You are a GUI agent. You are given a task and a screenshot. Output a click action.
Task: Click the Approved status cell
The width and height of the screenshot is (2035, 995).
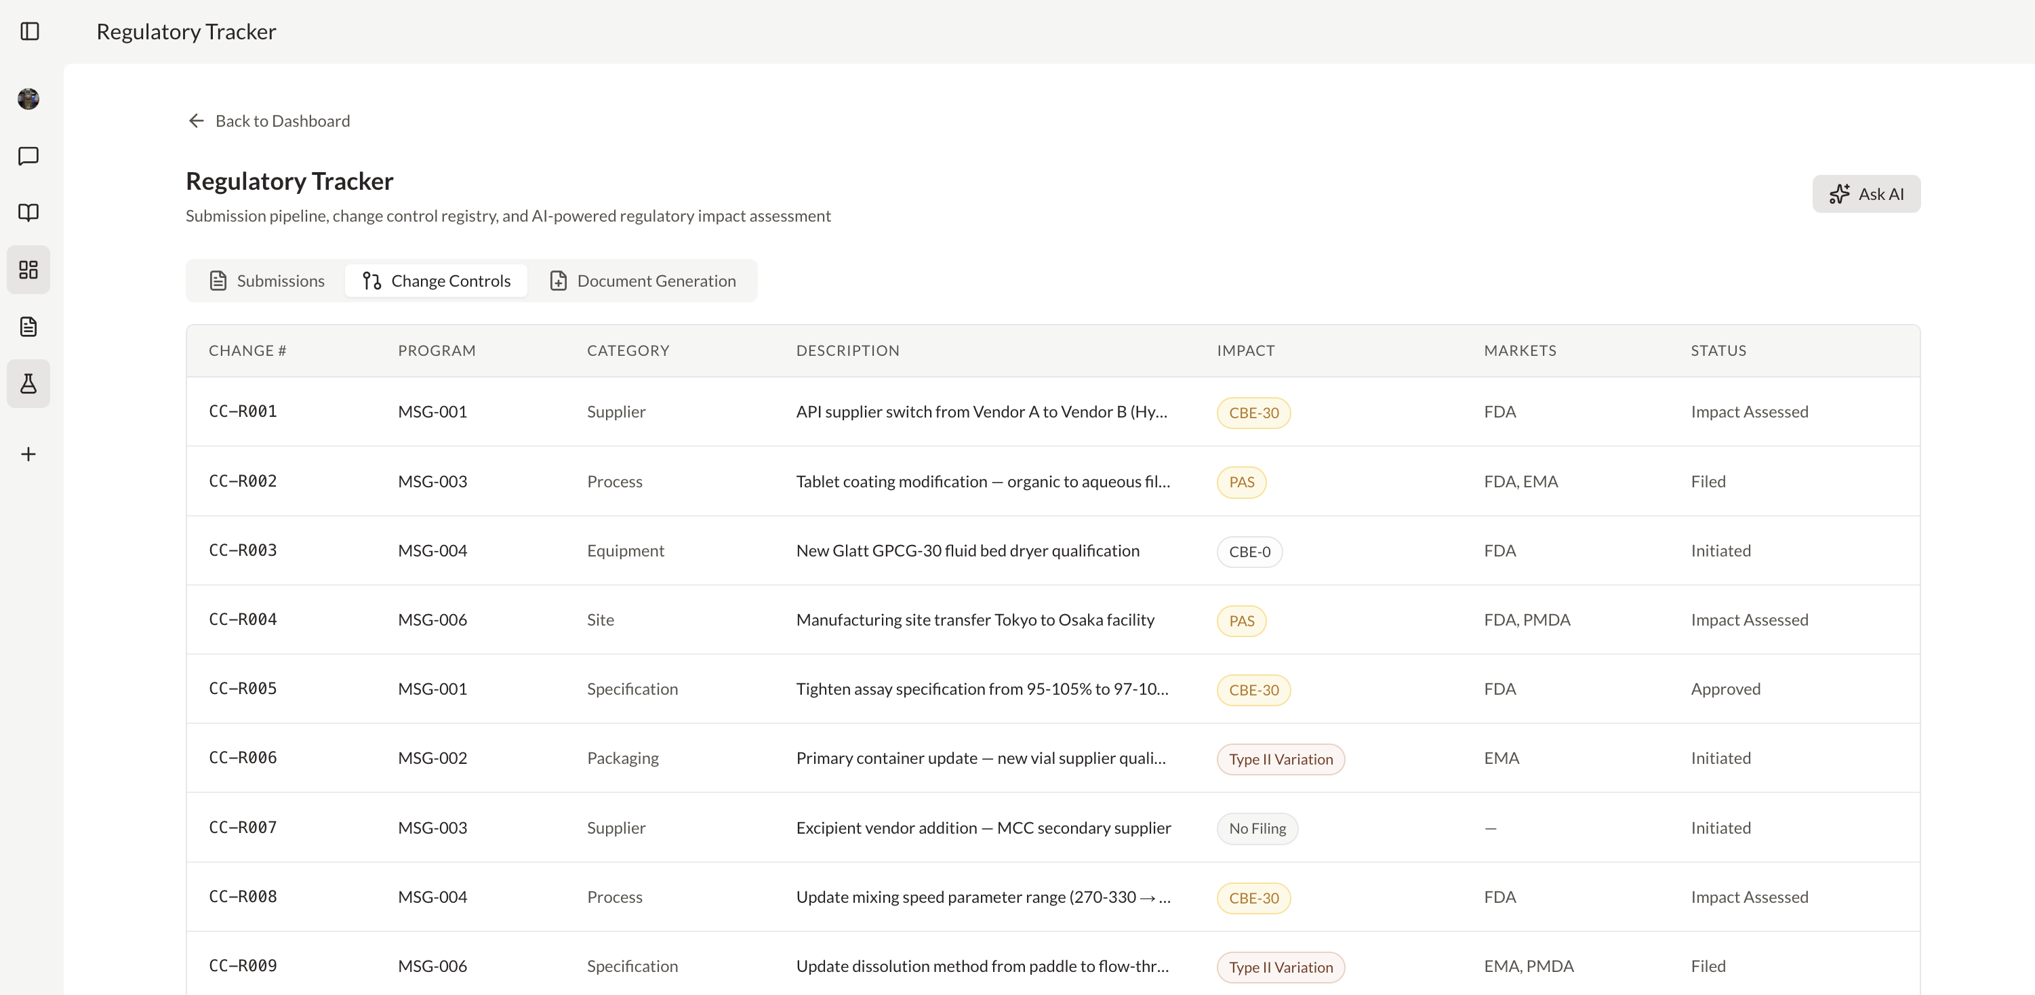coord(1725,689)
